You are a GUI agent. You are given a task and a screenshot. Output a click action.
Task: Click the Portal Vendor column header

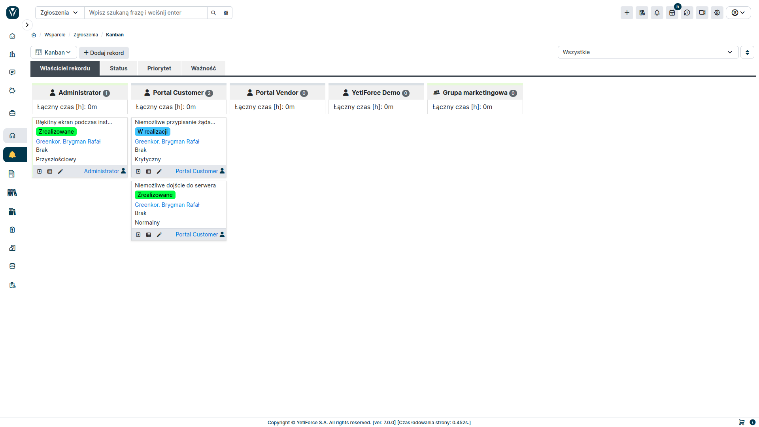click(277, 93)
